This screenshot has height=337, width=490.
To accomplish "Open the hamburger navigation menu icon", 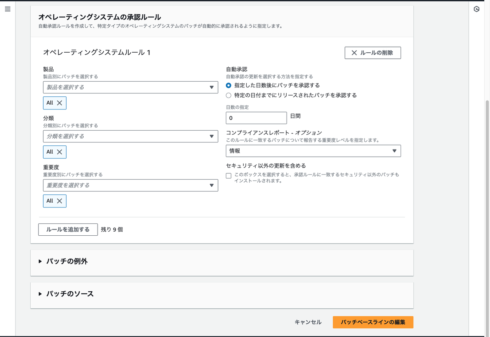I will (7, 9).
